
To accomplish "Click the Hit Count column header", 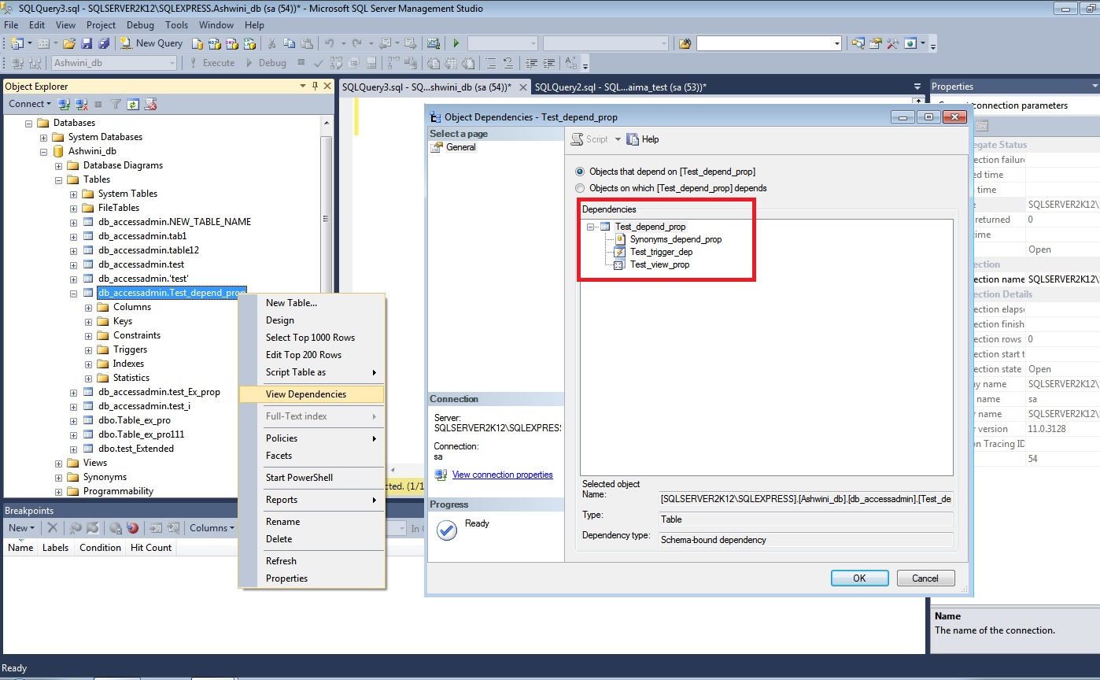I will click(x=151, y=548).
